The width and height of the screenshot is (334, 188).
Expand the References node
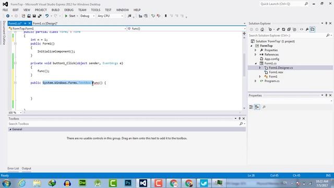(x=256, y=54)
